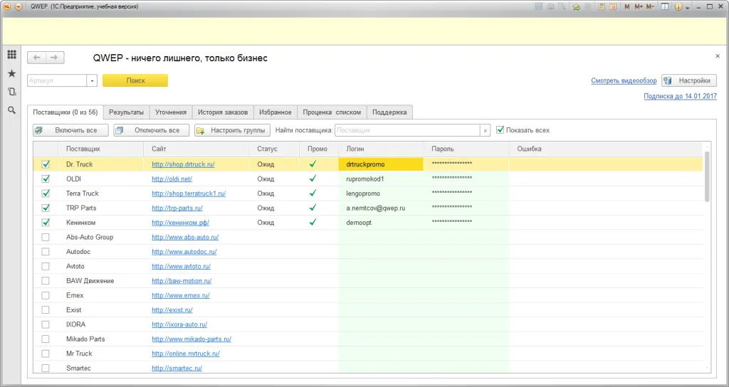The image size is (729, 387).
Task: Open the History icon in left sidebar
Action: (11, 92)
